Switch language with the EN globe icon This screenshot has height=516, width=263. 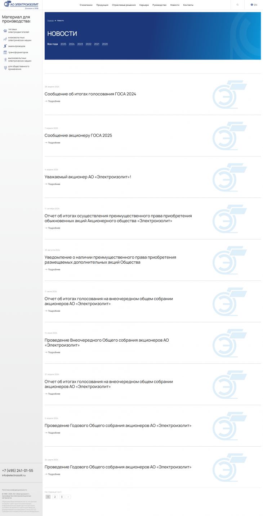pos(254,5)
